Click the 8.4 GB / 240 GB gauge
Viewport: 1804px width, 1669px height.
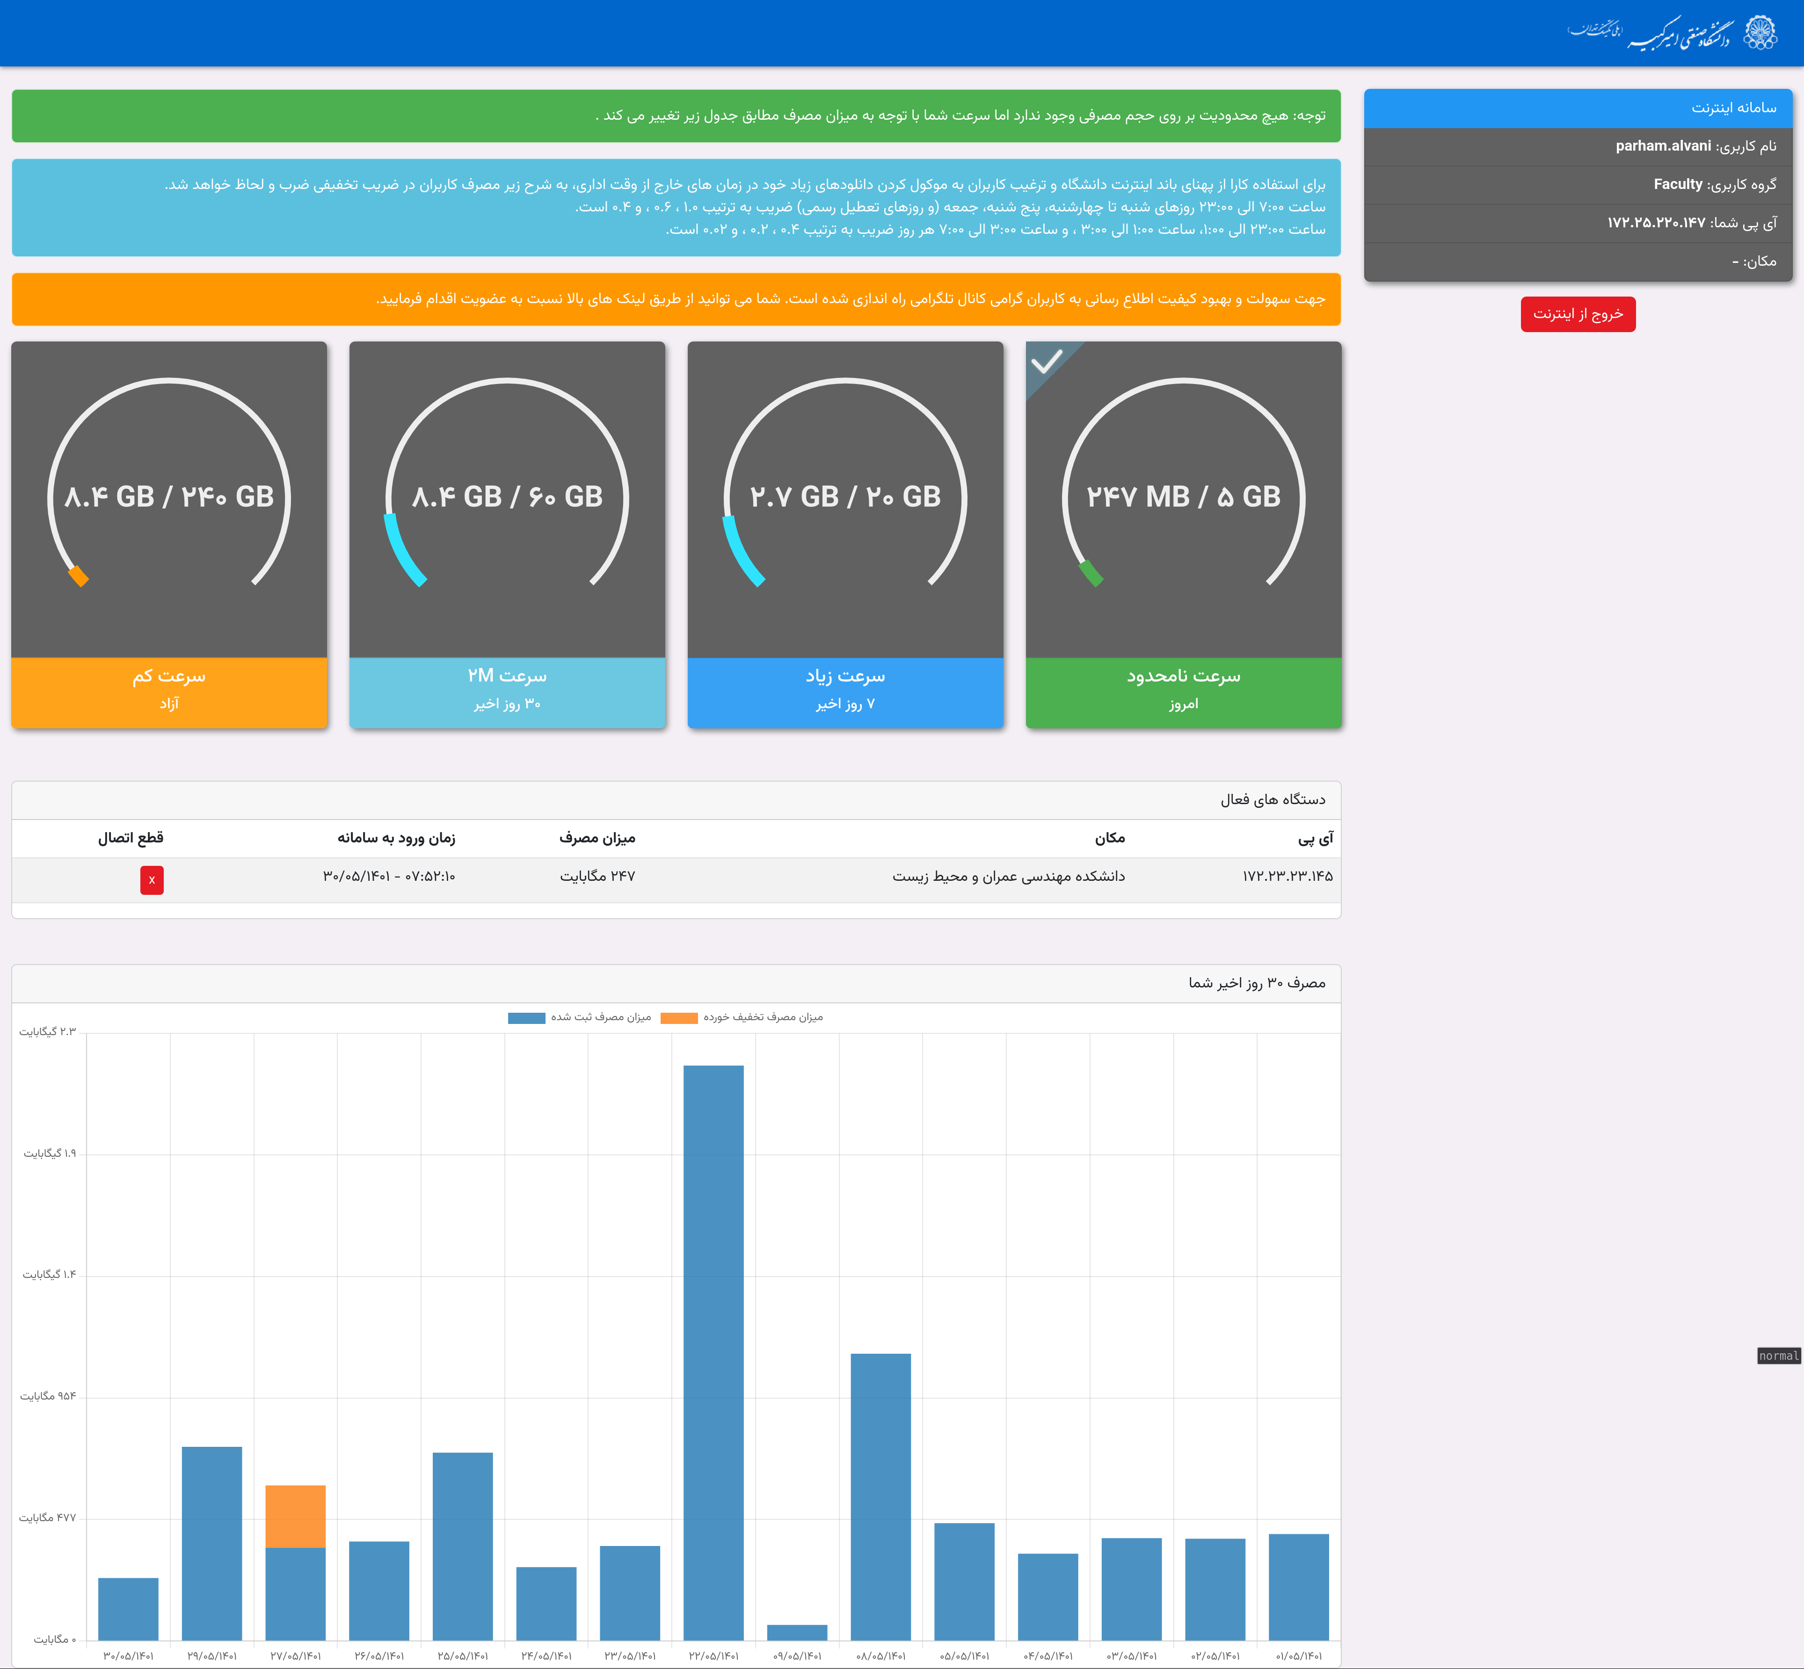(x=169, y=497)
